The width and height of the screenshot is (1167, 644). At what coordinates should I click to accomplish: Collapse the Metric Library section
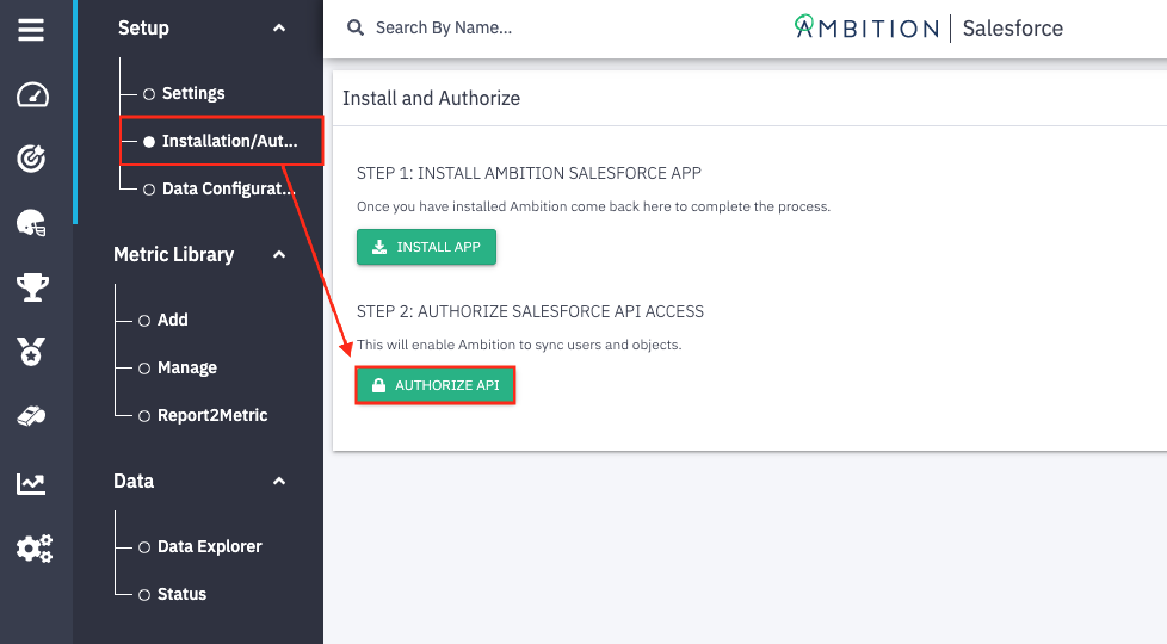click(279, 255)
